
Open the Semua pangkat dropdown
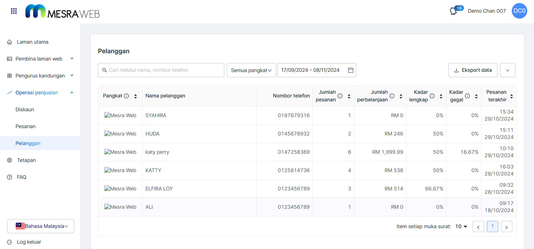pyautogui.click(x=251, y=70)
